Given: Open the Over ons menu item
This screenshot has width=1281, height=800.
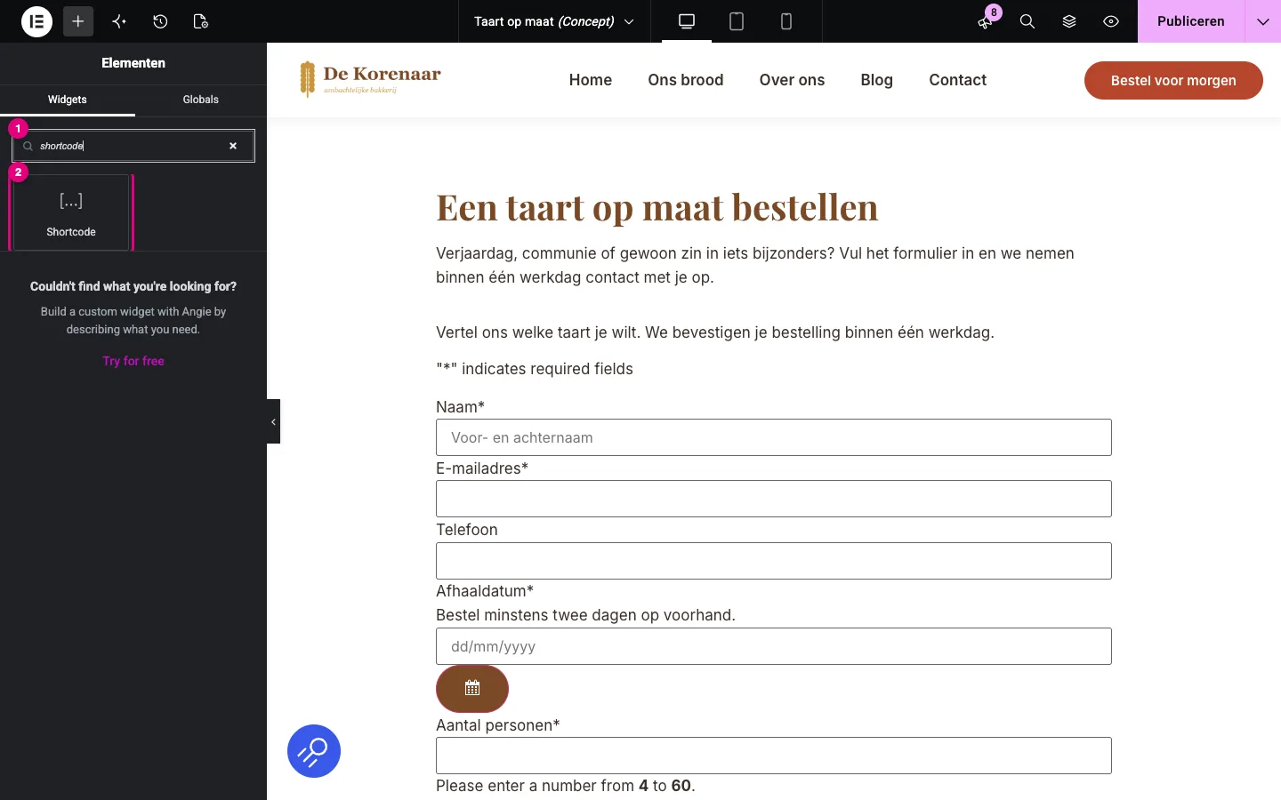Looking at the screenshot, I should click(792, 80).
